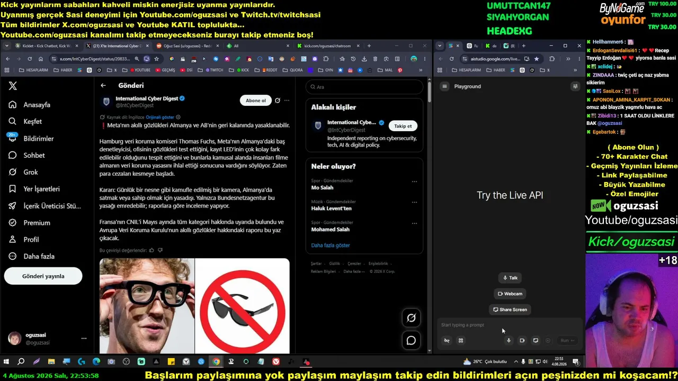Click the camera icon in the prompt bar

522,340
